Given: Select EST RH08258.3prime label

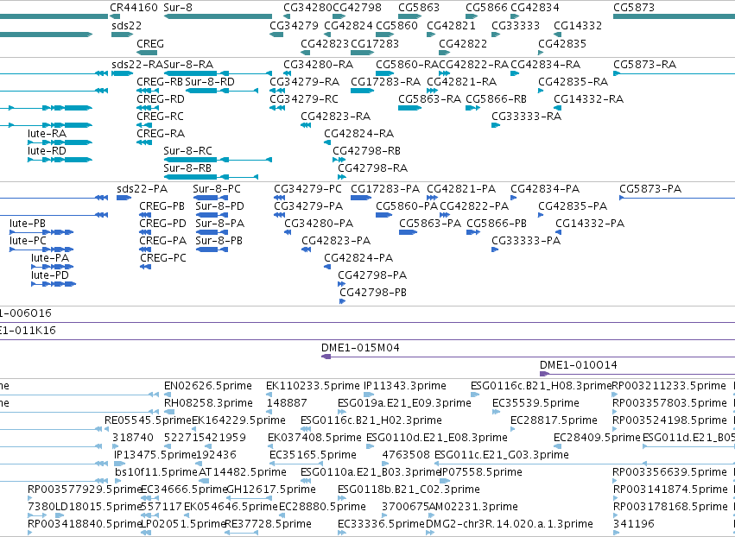Looking at the screenshot, I should point(208,403).
